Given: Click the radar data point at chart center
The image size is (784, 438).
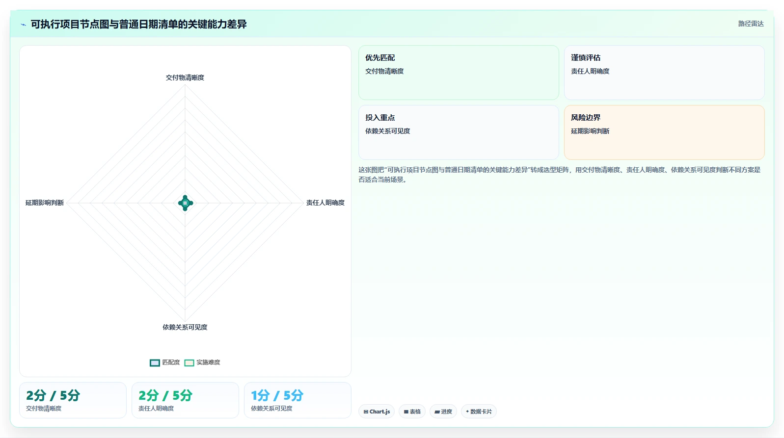Looking at the screenshot, I should click(x=185, y=203).
